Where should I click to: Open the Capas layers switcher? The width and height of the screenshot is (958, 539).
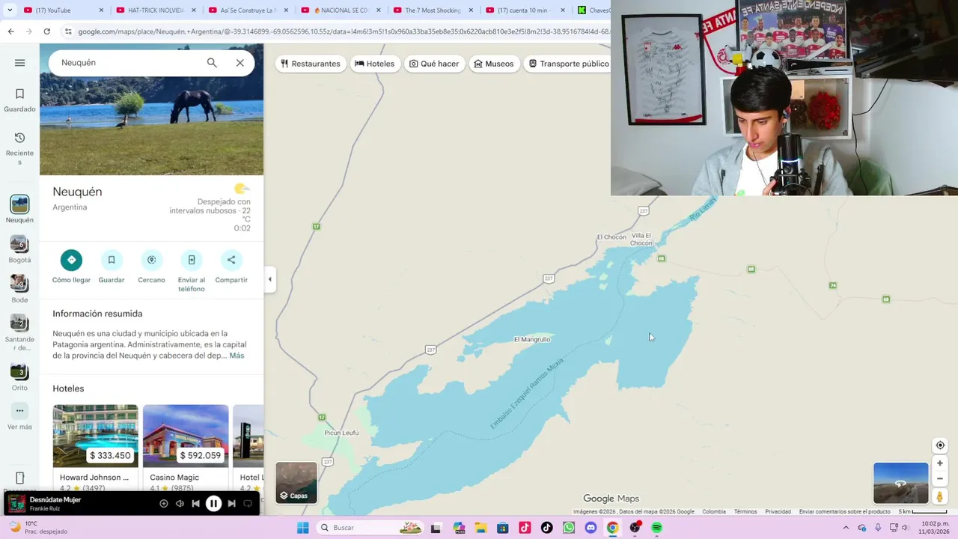[x=296, y=483]
